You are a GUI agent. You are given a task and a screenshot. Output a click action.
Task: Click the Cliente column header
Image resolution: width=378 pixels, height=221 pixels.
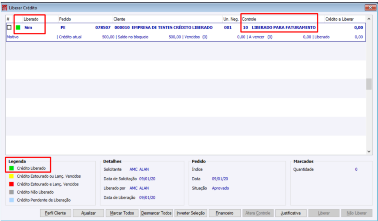[119, 19]
